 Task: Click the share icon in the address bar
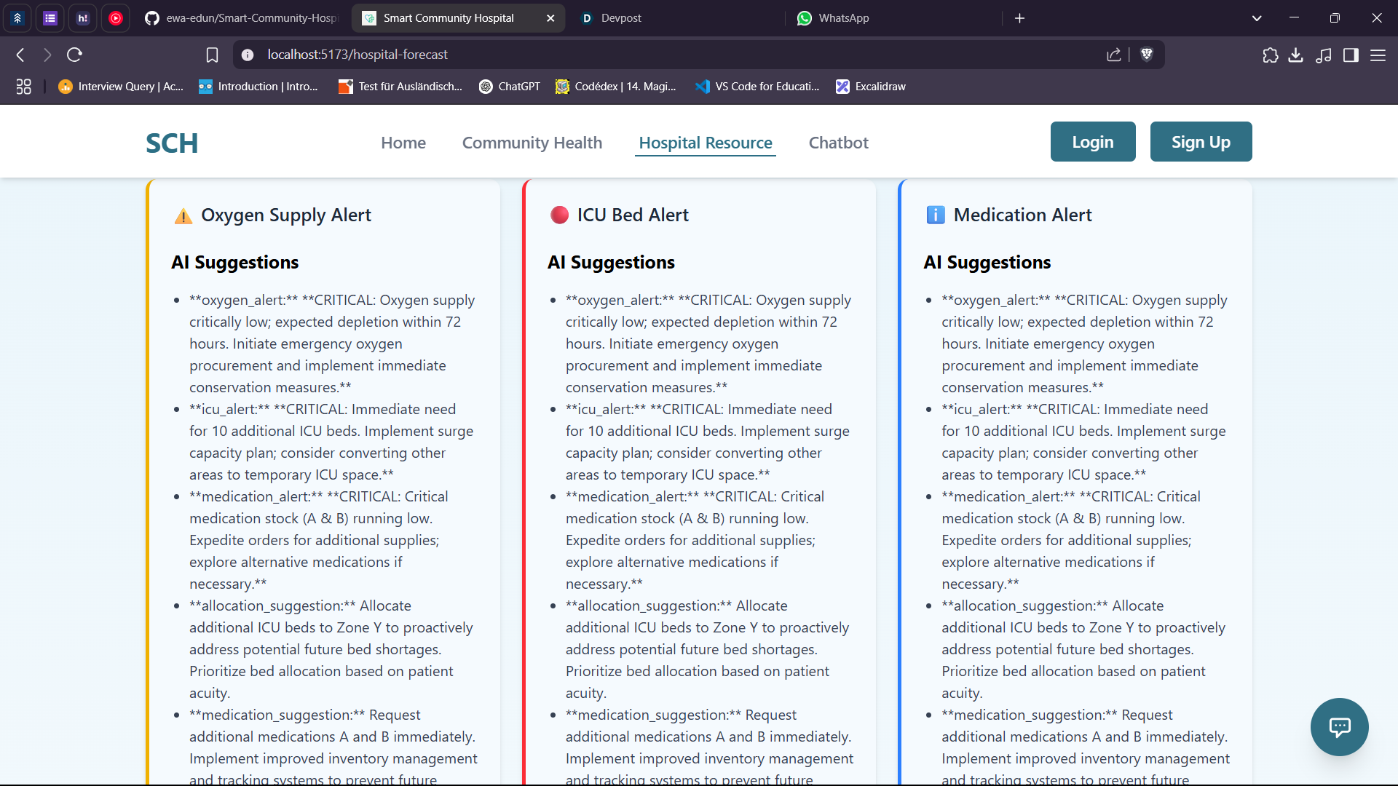coord(1114,55)
